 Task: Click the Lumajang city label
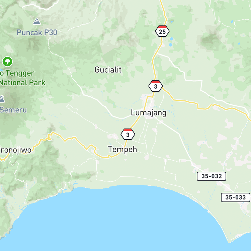coord(149,113)
